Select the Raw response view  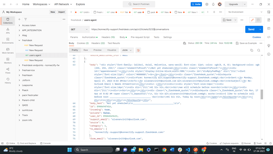point(86,50)
